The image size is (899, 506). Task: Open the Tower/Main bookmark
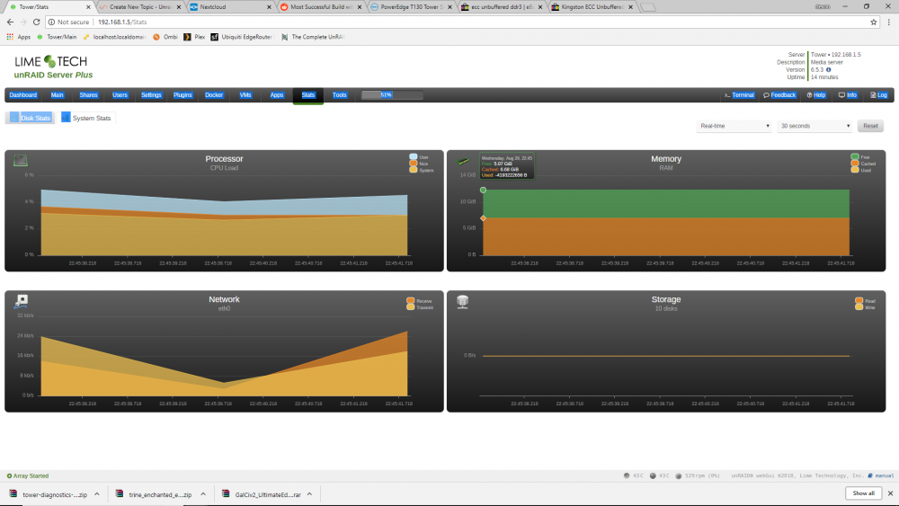(x=56, y=37)
